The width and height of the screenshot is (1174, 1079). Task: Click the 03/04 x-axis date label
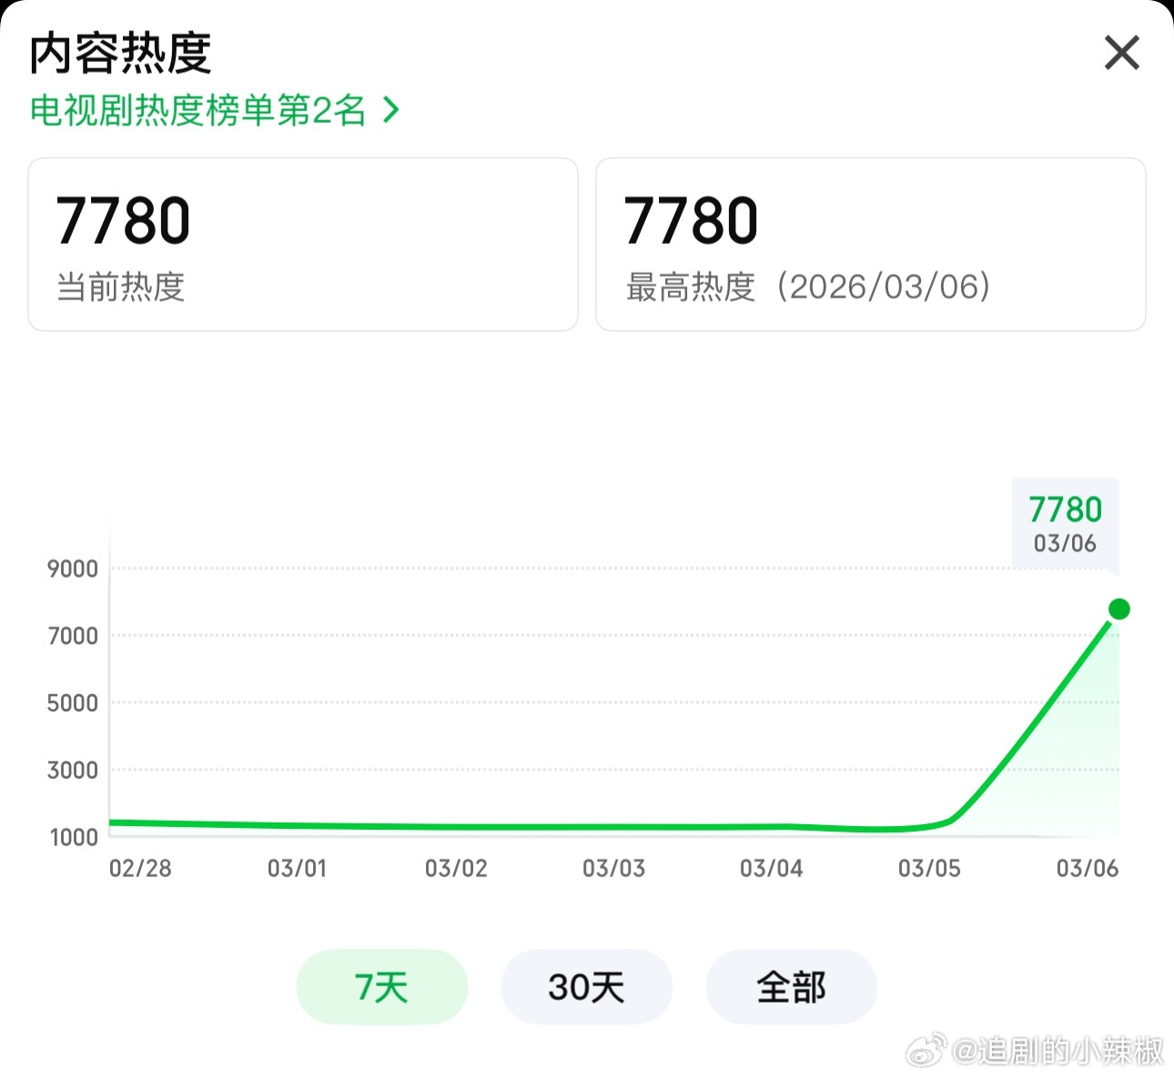tap(771, 868)
